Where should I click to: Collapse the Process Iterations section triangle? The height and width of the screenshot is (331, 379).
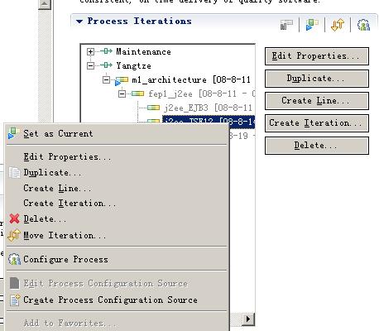click(x=79, y=22)
